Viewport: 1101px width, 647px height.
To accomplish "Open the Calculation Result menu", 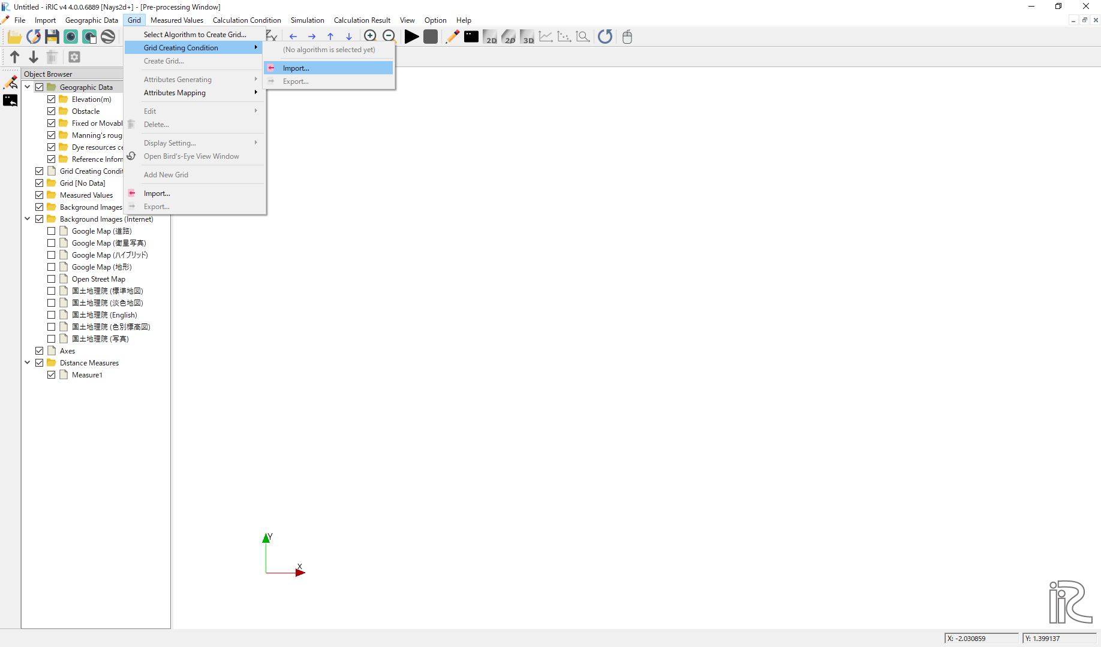I will click(x=362, y=20).
